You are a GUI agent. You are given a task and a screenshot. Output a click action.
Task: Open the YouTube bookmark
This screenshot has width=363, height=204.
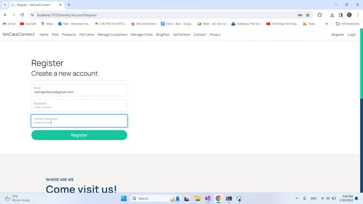point(28,24)
